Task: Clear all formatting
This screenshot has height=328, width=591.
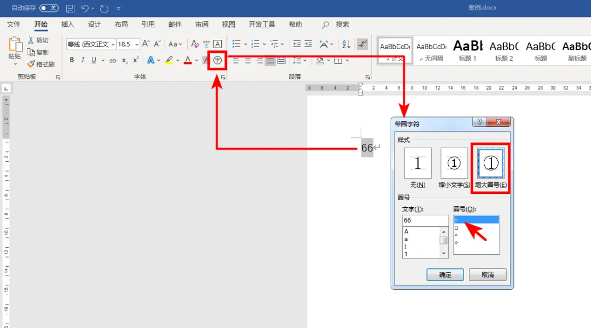Action: point(195,44)
